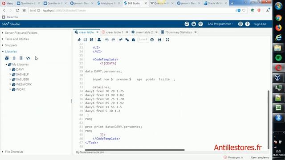Switch to creer table 2 tab
Screen dimensions: 285x160
point(144,32)
